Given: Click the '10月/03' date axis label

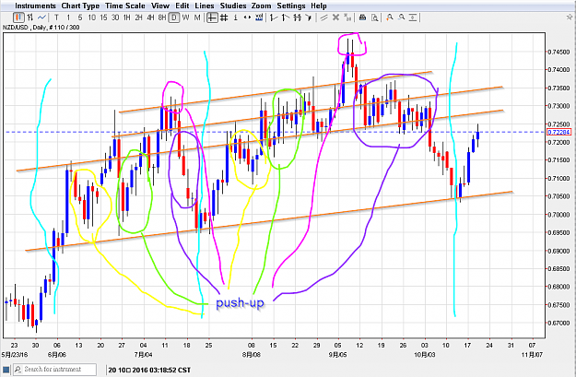Looking at the screenshot, I should point(425,355).
